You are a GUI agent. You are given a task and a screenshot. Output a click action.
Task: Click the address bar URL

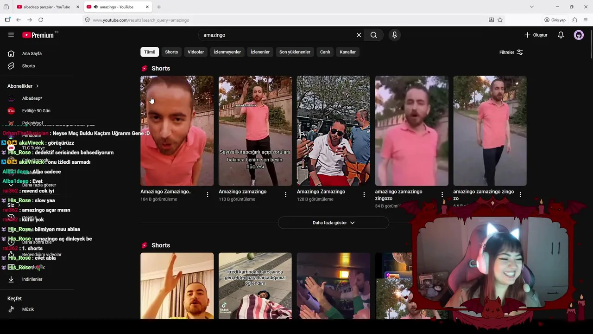pos(141,20)
